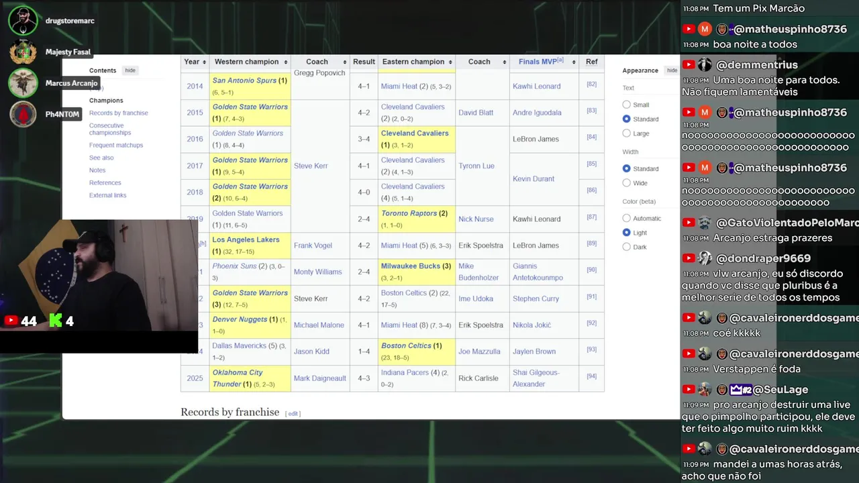Select Light color mode
The height and width of the screenshot is (483, 859).
coord(626,233)
